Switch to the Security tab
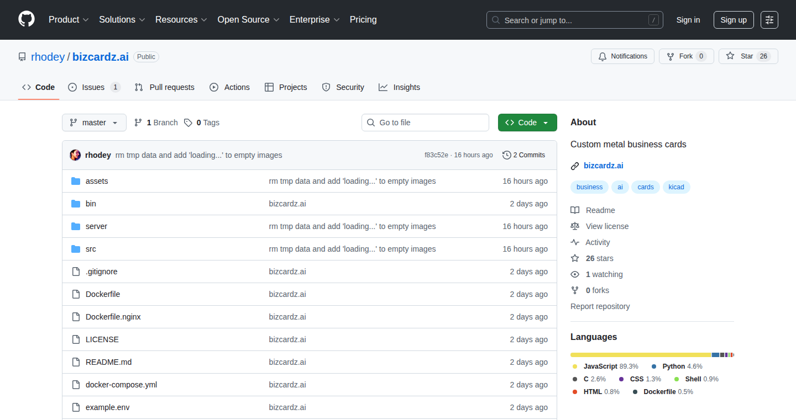The height and width of the screenshot is (420, 796). tap(343, 87)
